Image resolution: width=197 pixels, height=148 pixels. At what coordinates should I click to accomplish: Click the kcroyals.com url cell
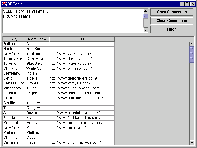pyautogui.click(x=82, y=83)
